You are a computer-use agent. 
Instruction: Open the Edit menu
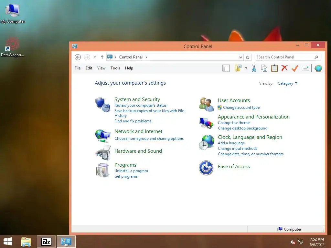point(89,68)
